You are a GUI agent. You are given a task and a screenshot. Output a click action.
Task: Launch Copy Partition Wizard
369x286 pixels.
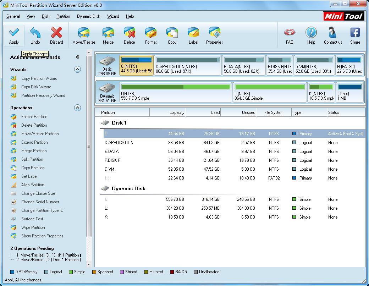pos(39,78)
